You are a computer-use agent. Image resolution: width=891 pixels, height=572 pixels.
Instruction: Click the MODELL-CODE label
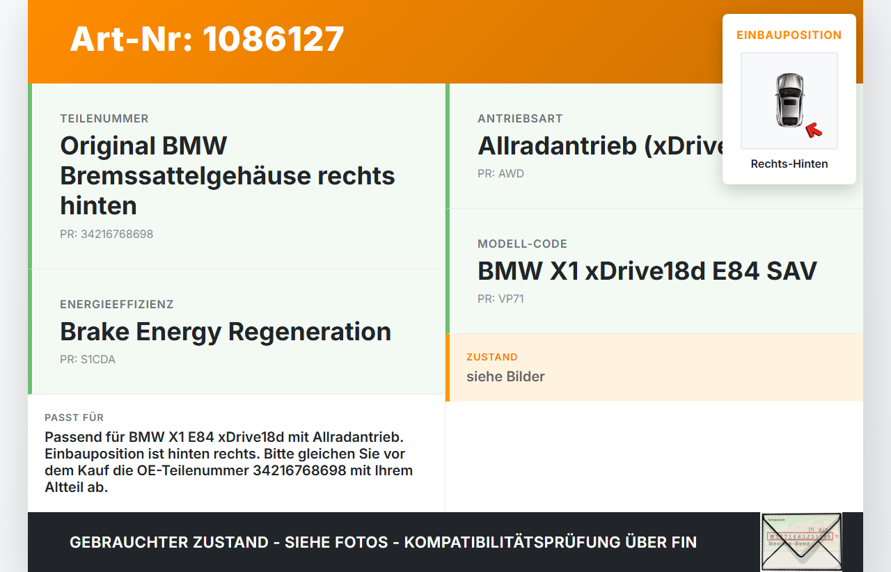click(x=522, y=244)
